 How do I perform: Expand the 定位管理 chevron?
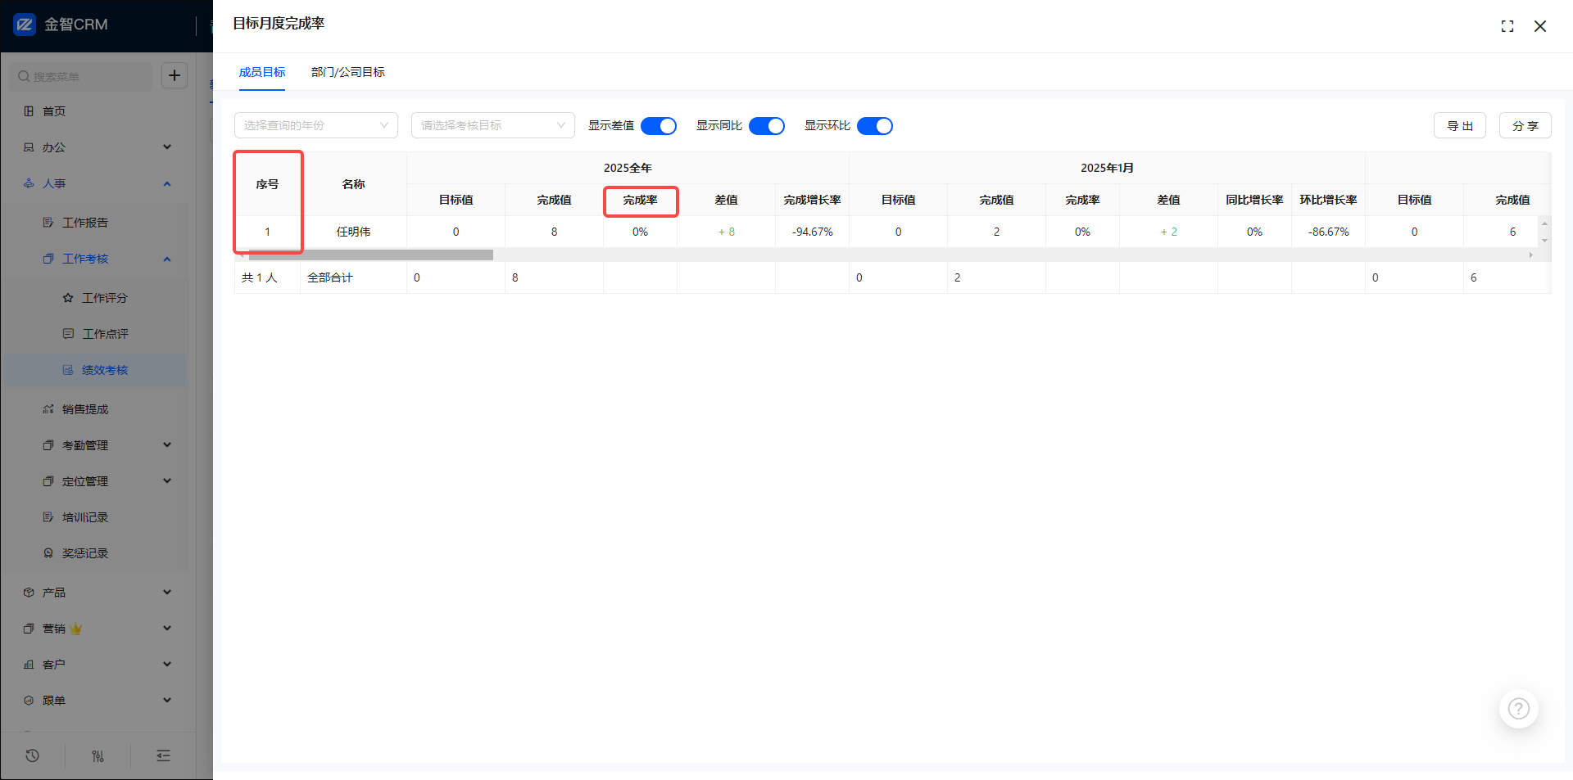[167, 481]
